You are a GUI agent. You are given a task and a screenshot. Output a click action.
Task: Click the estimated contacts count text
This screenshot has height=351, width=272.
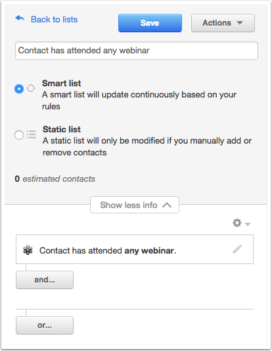[x=55, y=179]
